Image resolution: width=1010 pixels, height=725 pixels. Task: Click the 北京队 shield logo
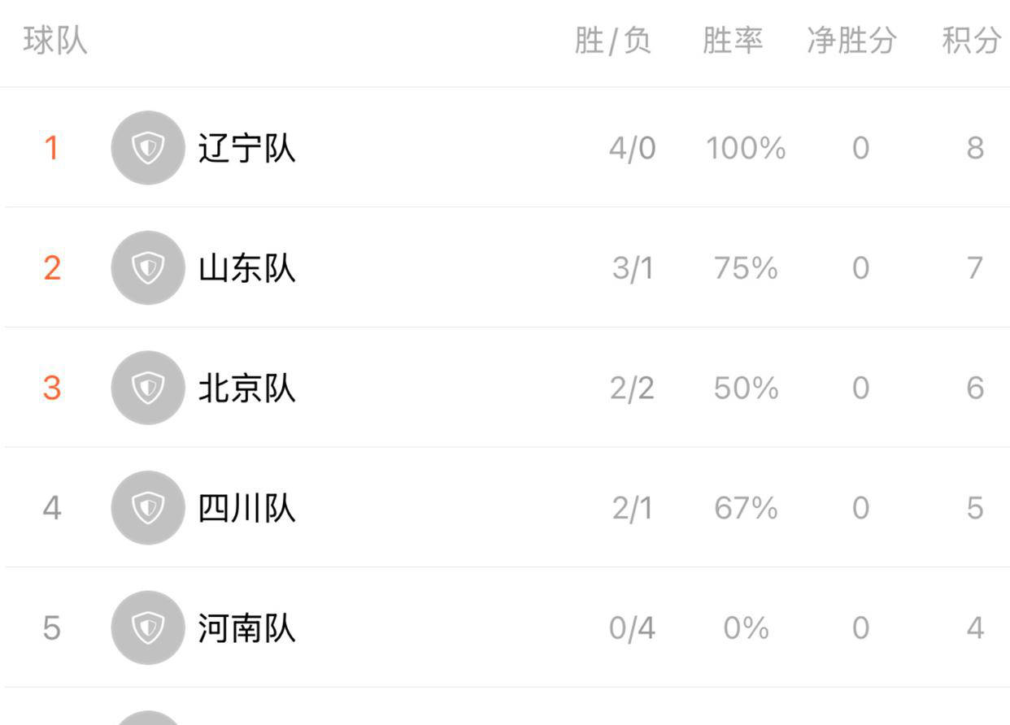click(147, 388)
